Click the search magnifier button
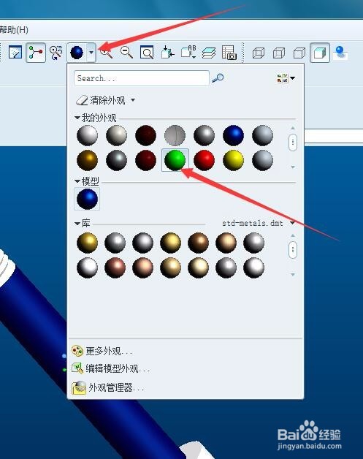The image size is (363, 459). (218, 78)
